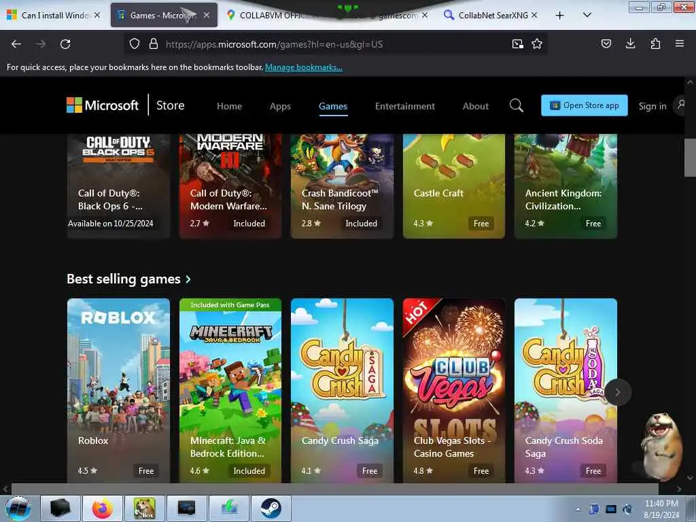Open the Sandboxie-style Box taskbar icon
696x522 pixels.
(x=145, y=508)
